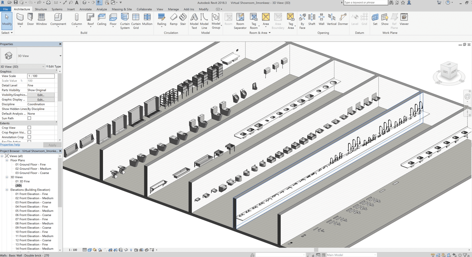The height and width of the screenshot is (257, 472).
Task: Click the Properties help link
Action: 10,145
